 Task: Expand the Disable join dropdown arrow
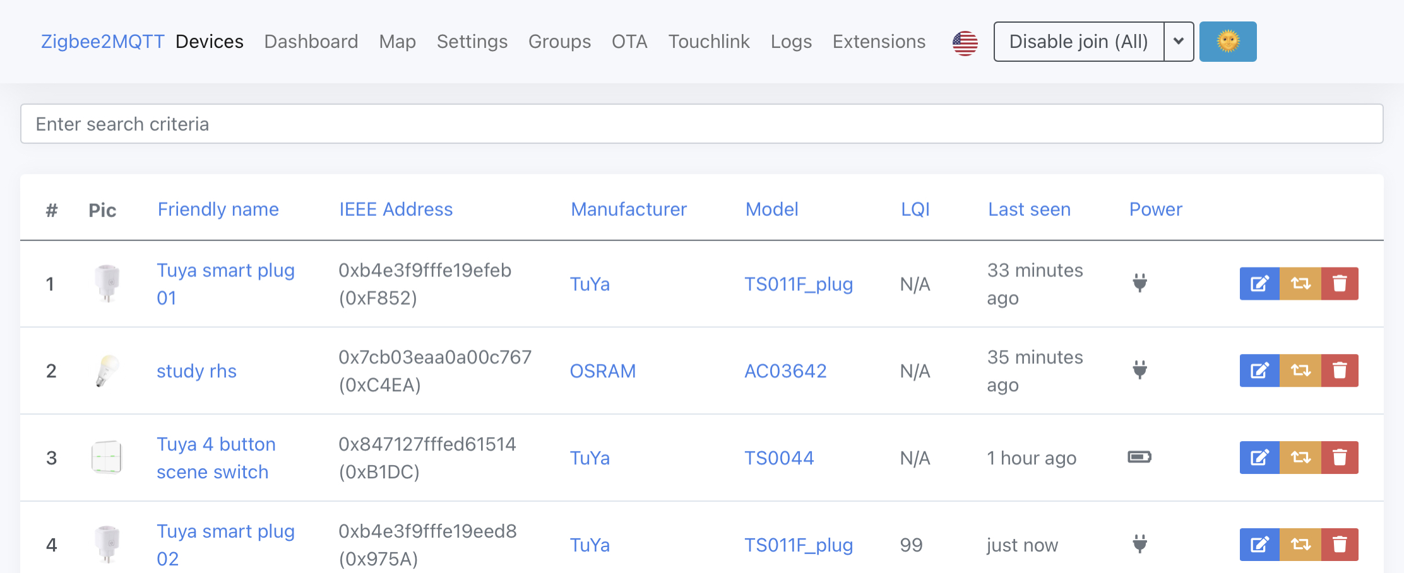click(x=1179, y=42)
